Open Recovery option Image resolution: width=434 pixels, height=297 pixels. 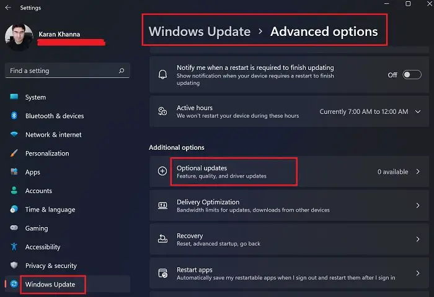point(290,239)
